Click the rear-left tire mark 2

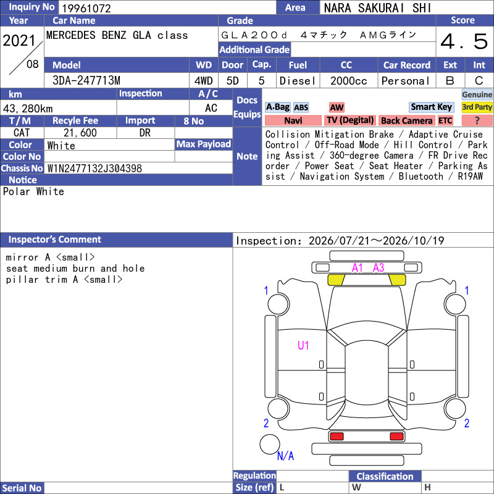[x=266, y=423]
